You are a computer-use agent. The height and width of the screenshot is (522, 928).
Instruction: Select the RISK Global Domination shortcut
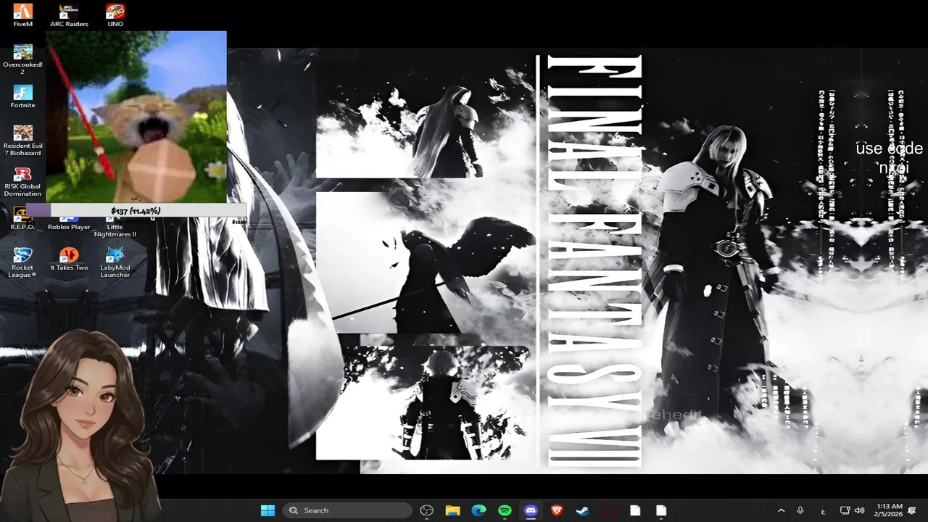coord(22,181)
